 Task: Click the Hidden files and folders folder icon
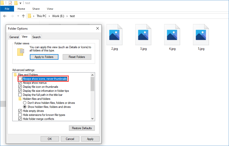(x=20, y=99)
